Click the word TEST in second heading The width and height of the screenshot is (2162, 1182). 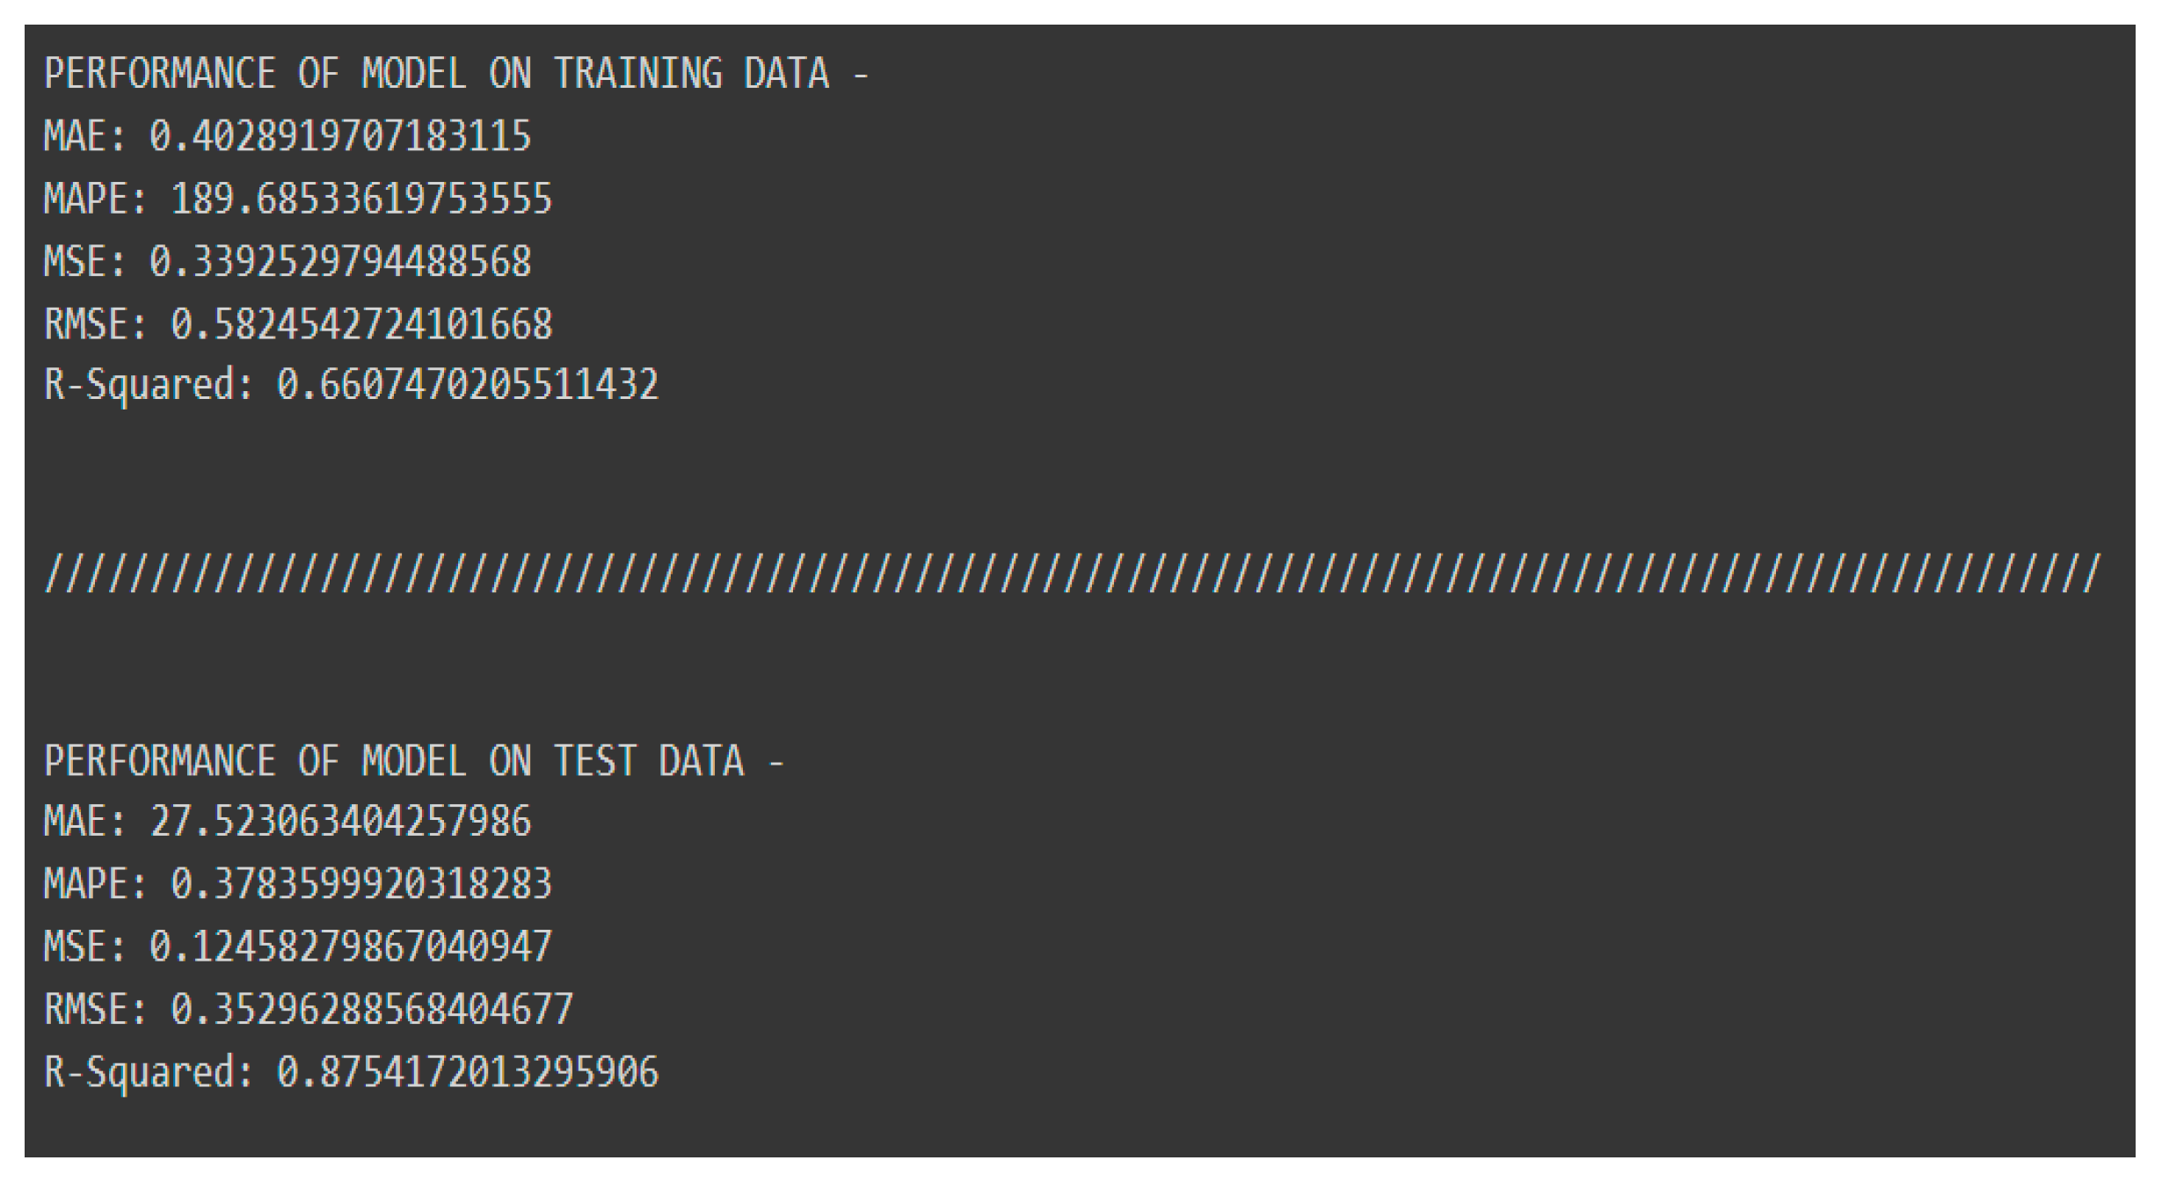tap(595, 760)
